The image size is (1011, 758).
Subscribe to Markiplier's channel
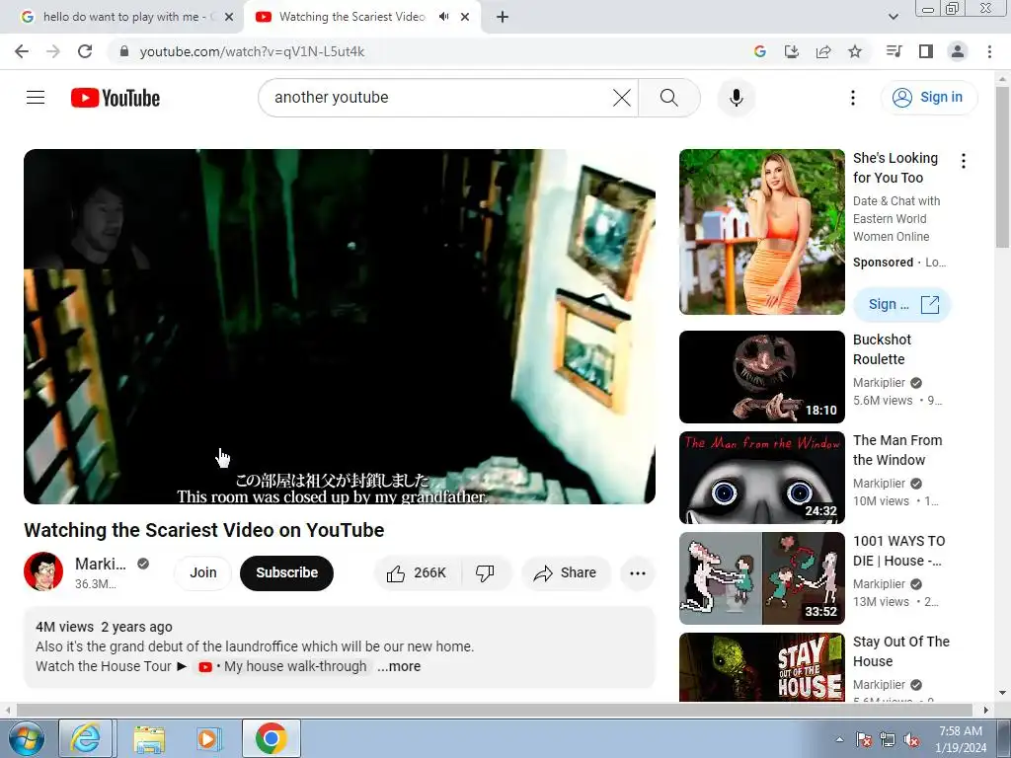click(287, 573)
